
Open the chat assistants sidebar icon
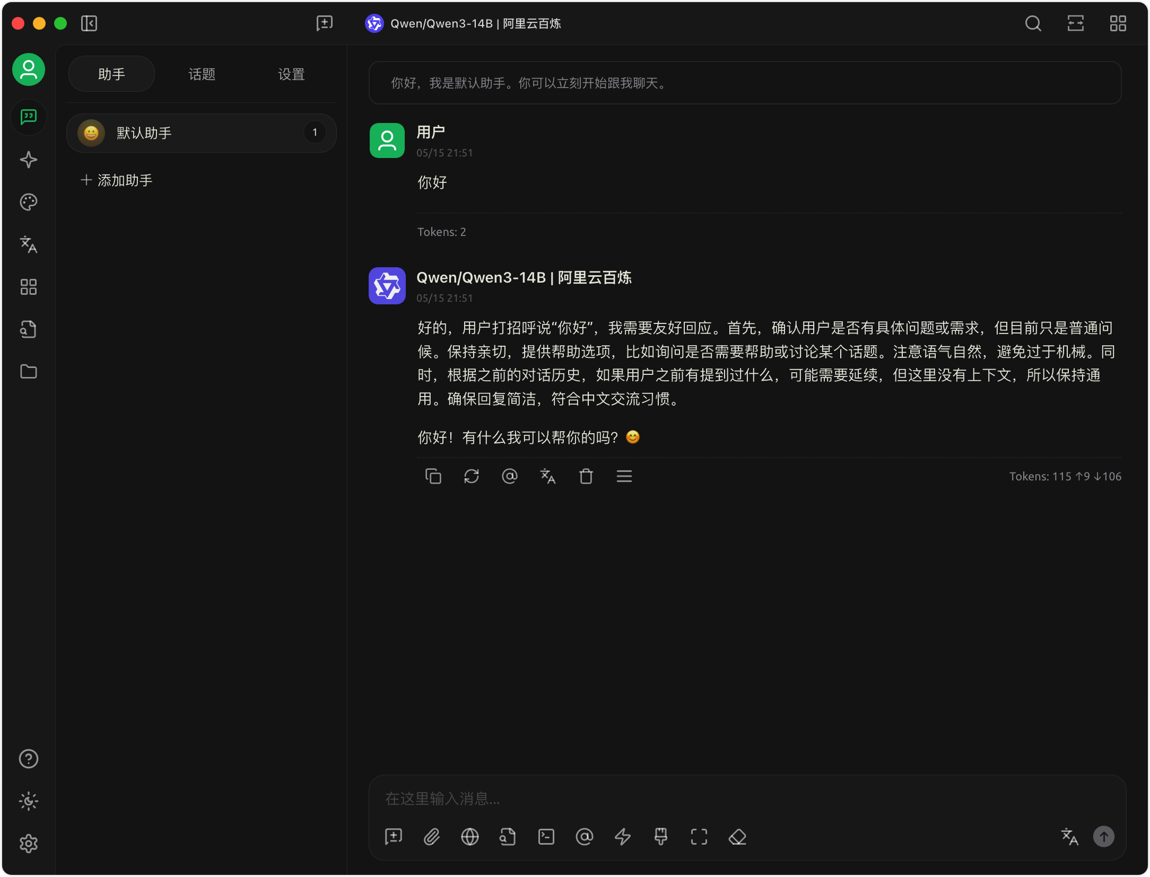[x=29, y=117]
